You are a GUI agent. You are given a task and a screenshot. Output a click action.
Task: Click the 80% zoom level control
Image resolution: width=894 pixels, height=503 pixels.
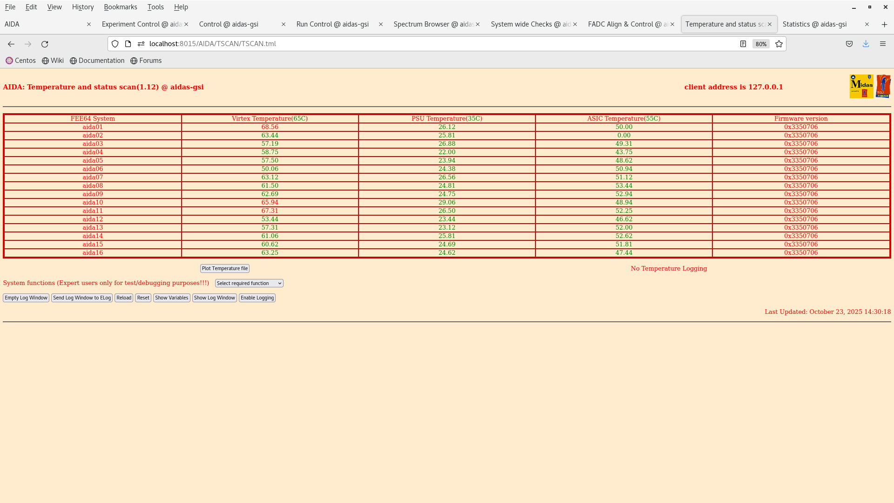[760, 44]
